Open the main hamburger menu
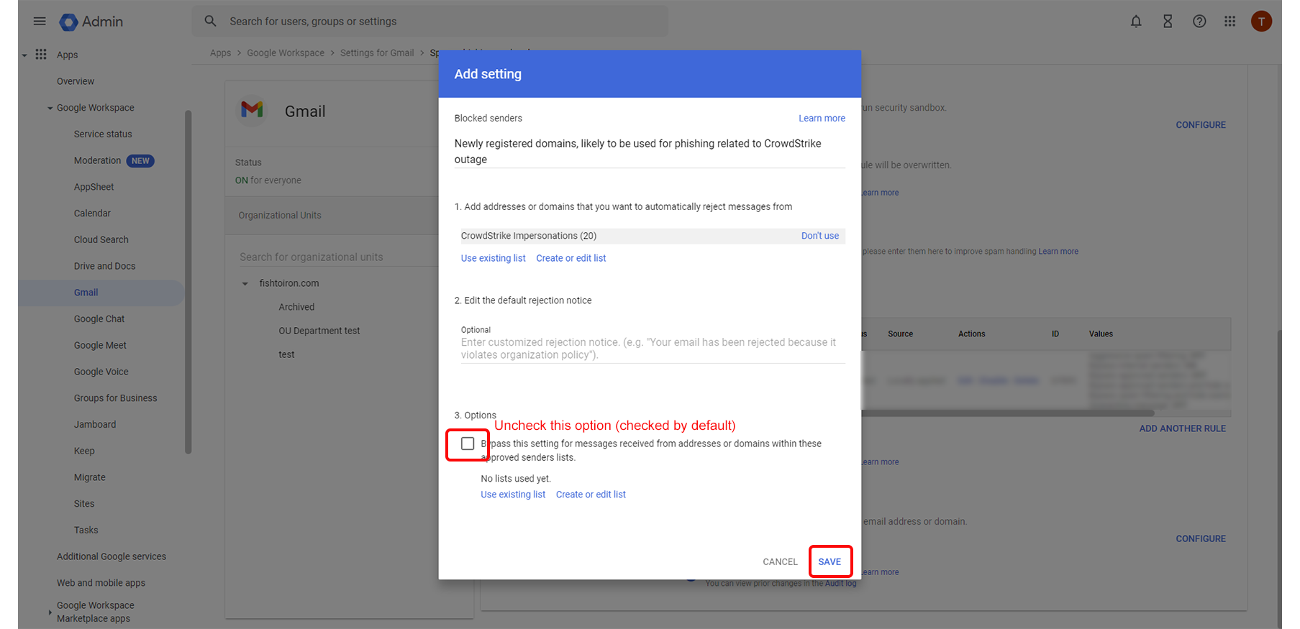1300x629 pixels. pyautogui.click(x=40, y=22)
